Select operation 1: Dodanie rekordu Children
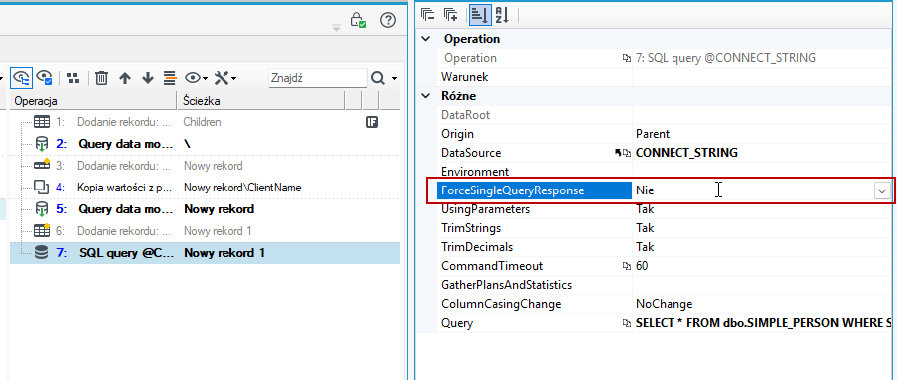Image resolution: width=897 pixels, height=380 pixels. click(205, 122)
